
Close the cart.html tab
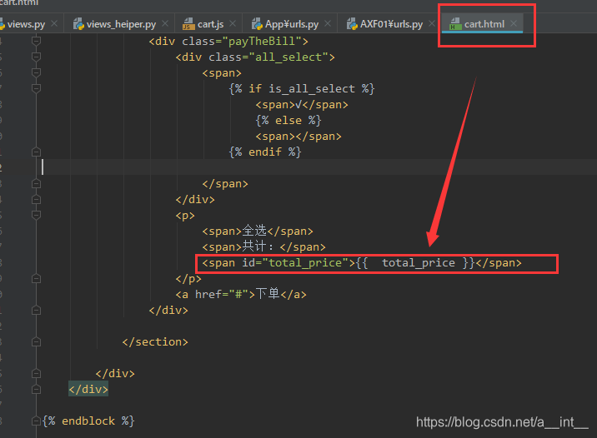click(x=514, y=23)
